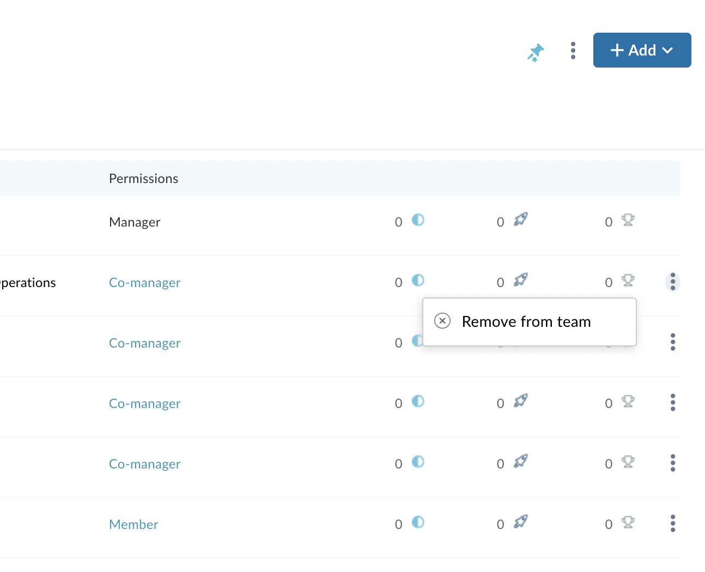
Task: Click the 0 count beside Member row half-circle
Action: click(x=398, y=525)
